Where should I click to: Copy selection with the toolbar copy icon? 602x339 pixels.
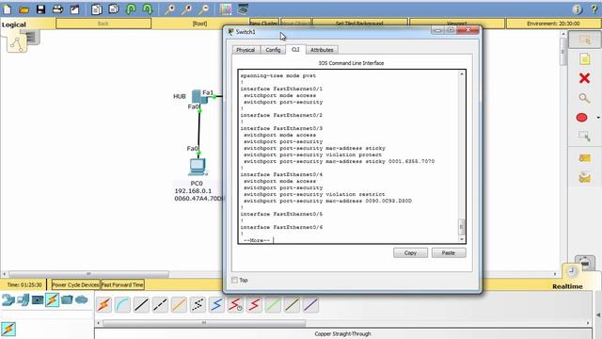point(97,8)
